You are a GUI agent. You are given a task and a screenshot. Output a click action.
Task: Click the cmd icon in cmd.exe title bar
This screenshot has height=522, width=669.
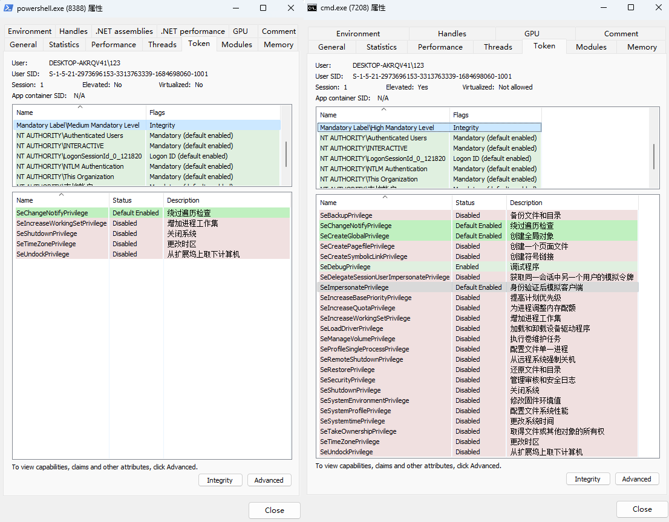coord(312,8)
